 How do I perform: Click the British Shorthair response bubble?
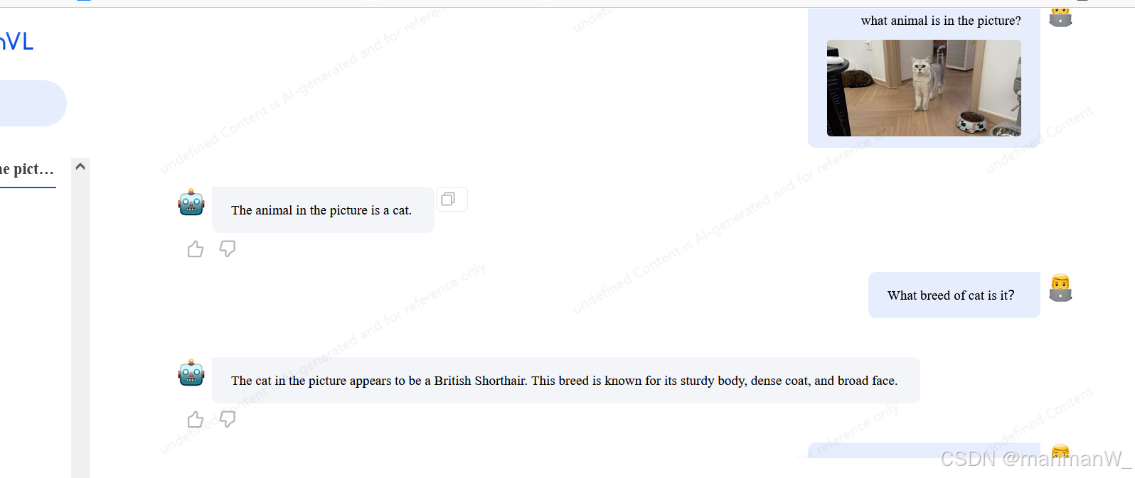(565, 381)
